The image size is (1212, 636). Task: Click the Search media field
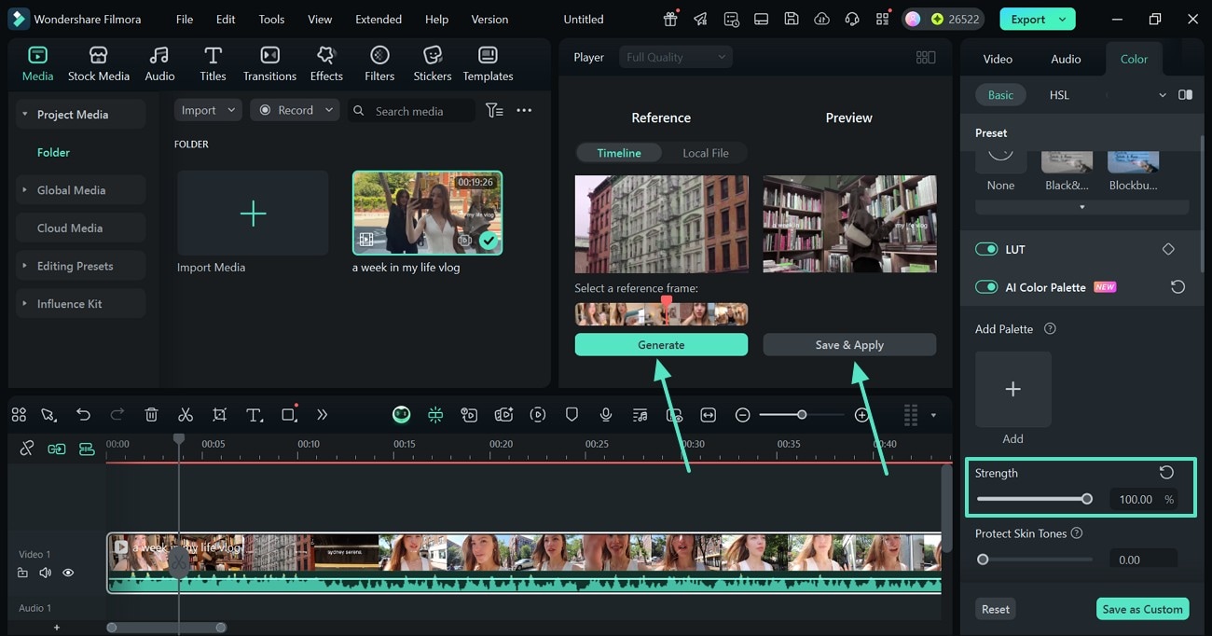411,110
